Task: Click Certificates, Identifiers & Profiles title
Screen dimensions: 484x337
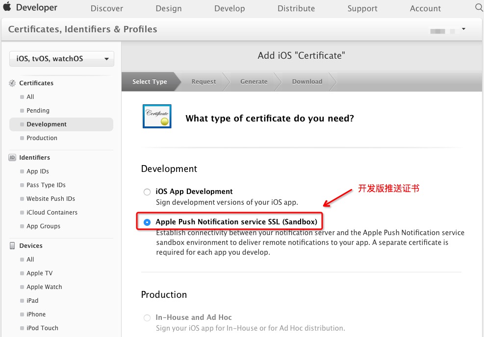Action: coord(82,29)
